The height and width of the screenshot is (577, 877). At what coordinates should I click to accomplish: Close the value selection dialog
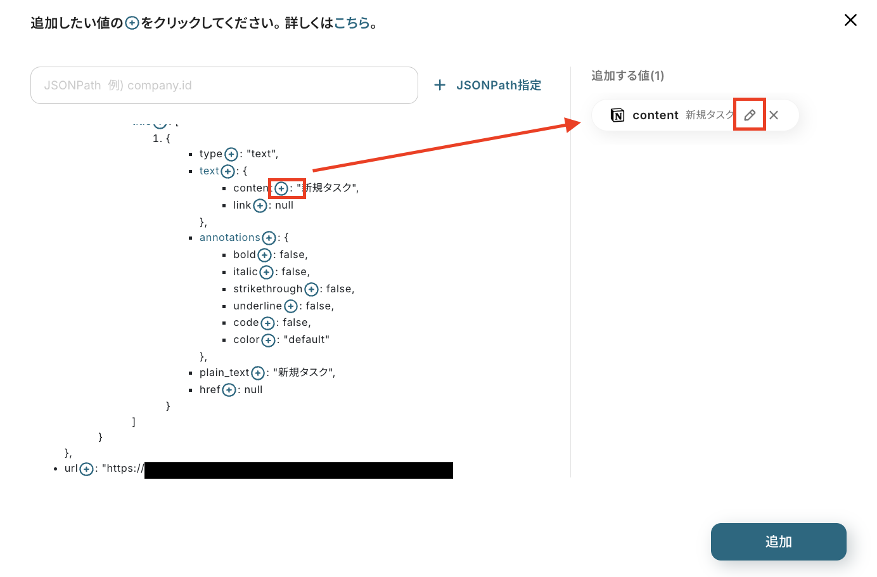[850, 20]
